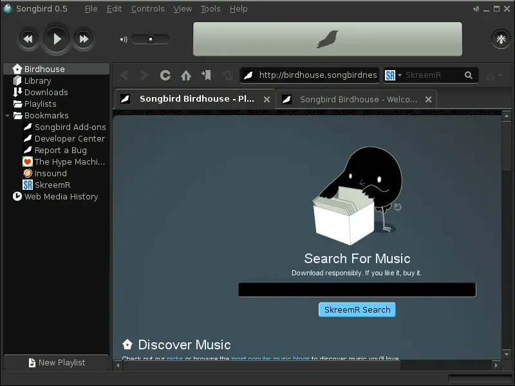Viewport: 515px width, 386px height.
Task: Click the Search For Music text field
Action: pyautogui.click(x=357, y=290)
